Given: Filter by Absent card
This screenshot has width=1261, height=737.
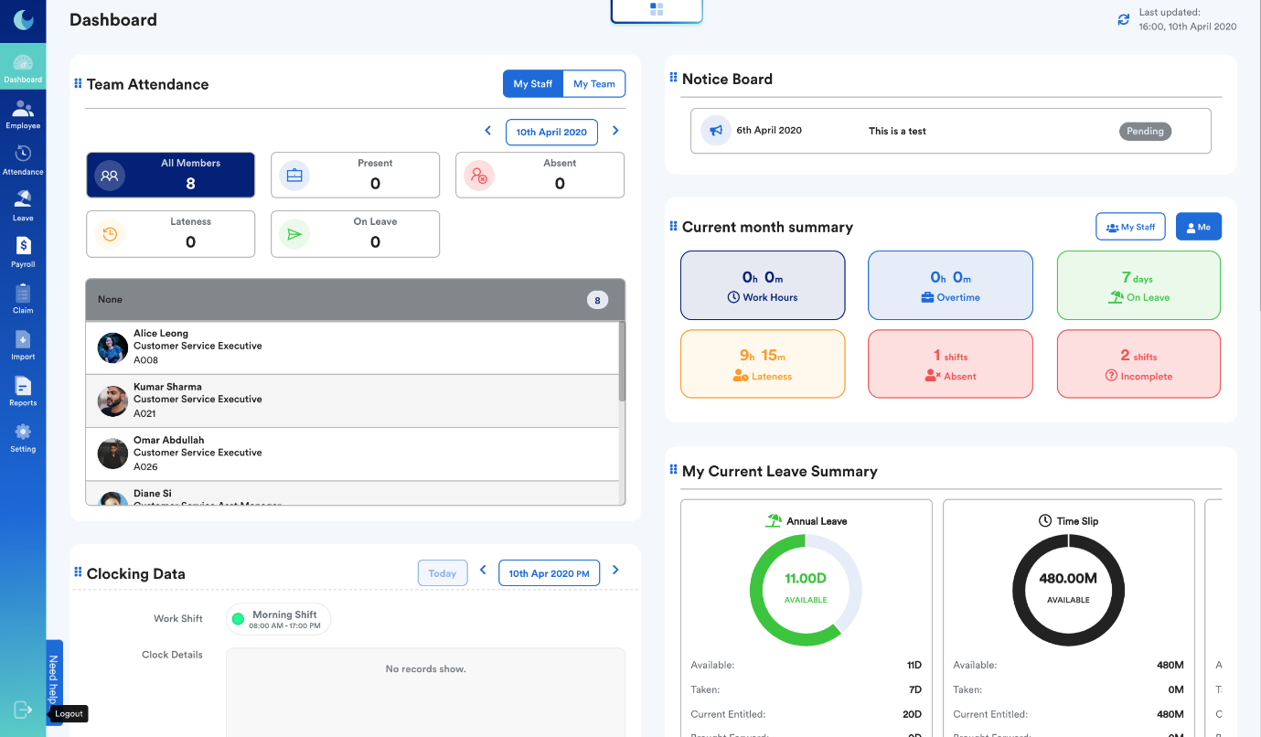Looking at the screenshot, I should tap(540, 175).
